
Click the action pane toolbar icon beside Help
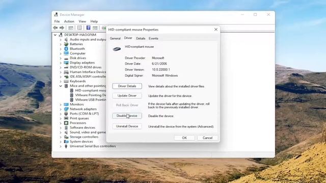point(95,27)
